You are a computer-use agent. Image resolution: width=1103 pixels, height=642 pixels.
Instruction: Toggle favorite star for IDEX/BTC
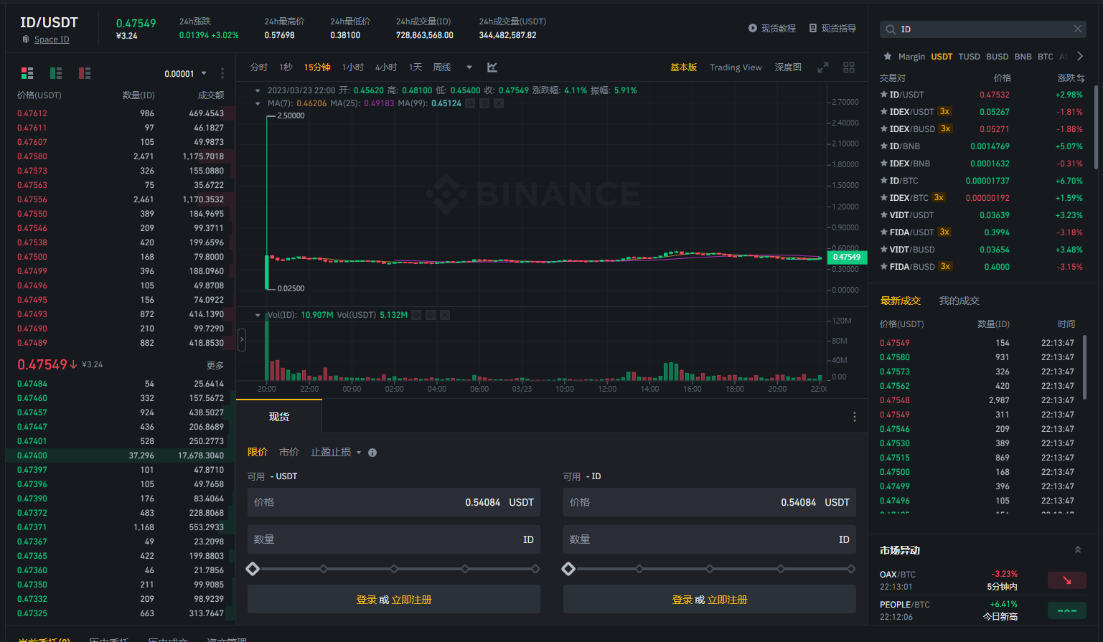884,198
